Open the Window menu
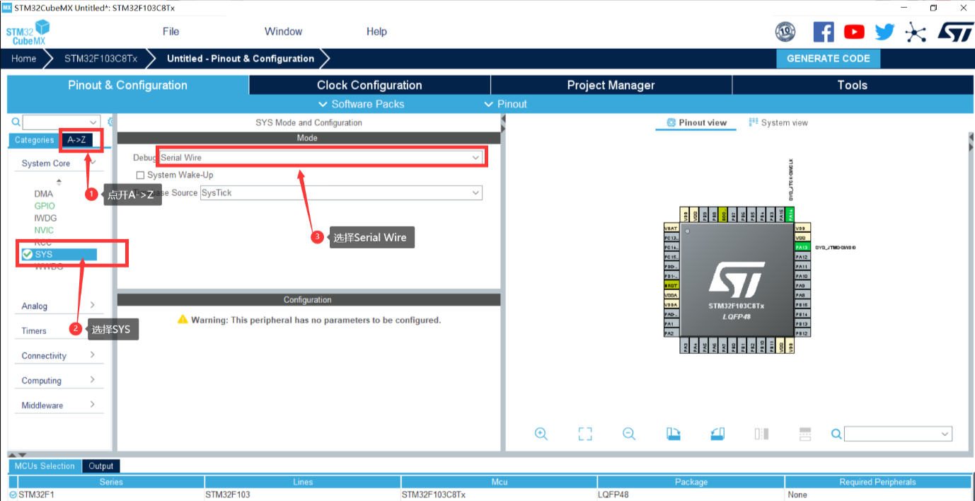Viewport: 975px width, 501px height. pyautogui.click(x=283, y=31)
